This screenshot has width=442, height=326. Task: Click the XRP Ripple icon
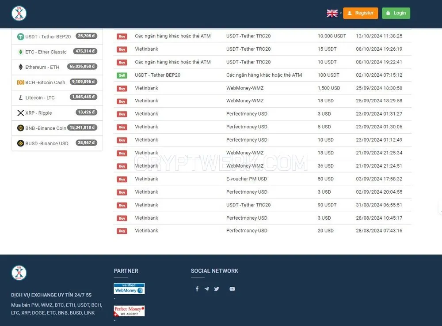pyautogui.click(x=21, y=113)
